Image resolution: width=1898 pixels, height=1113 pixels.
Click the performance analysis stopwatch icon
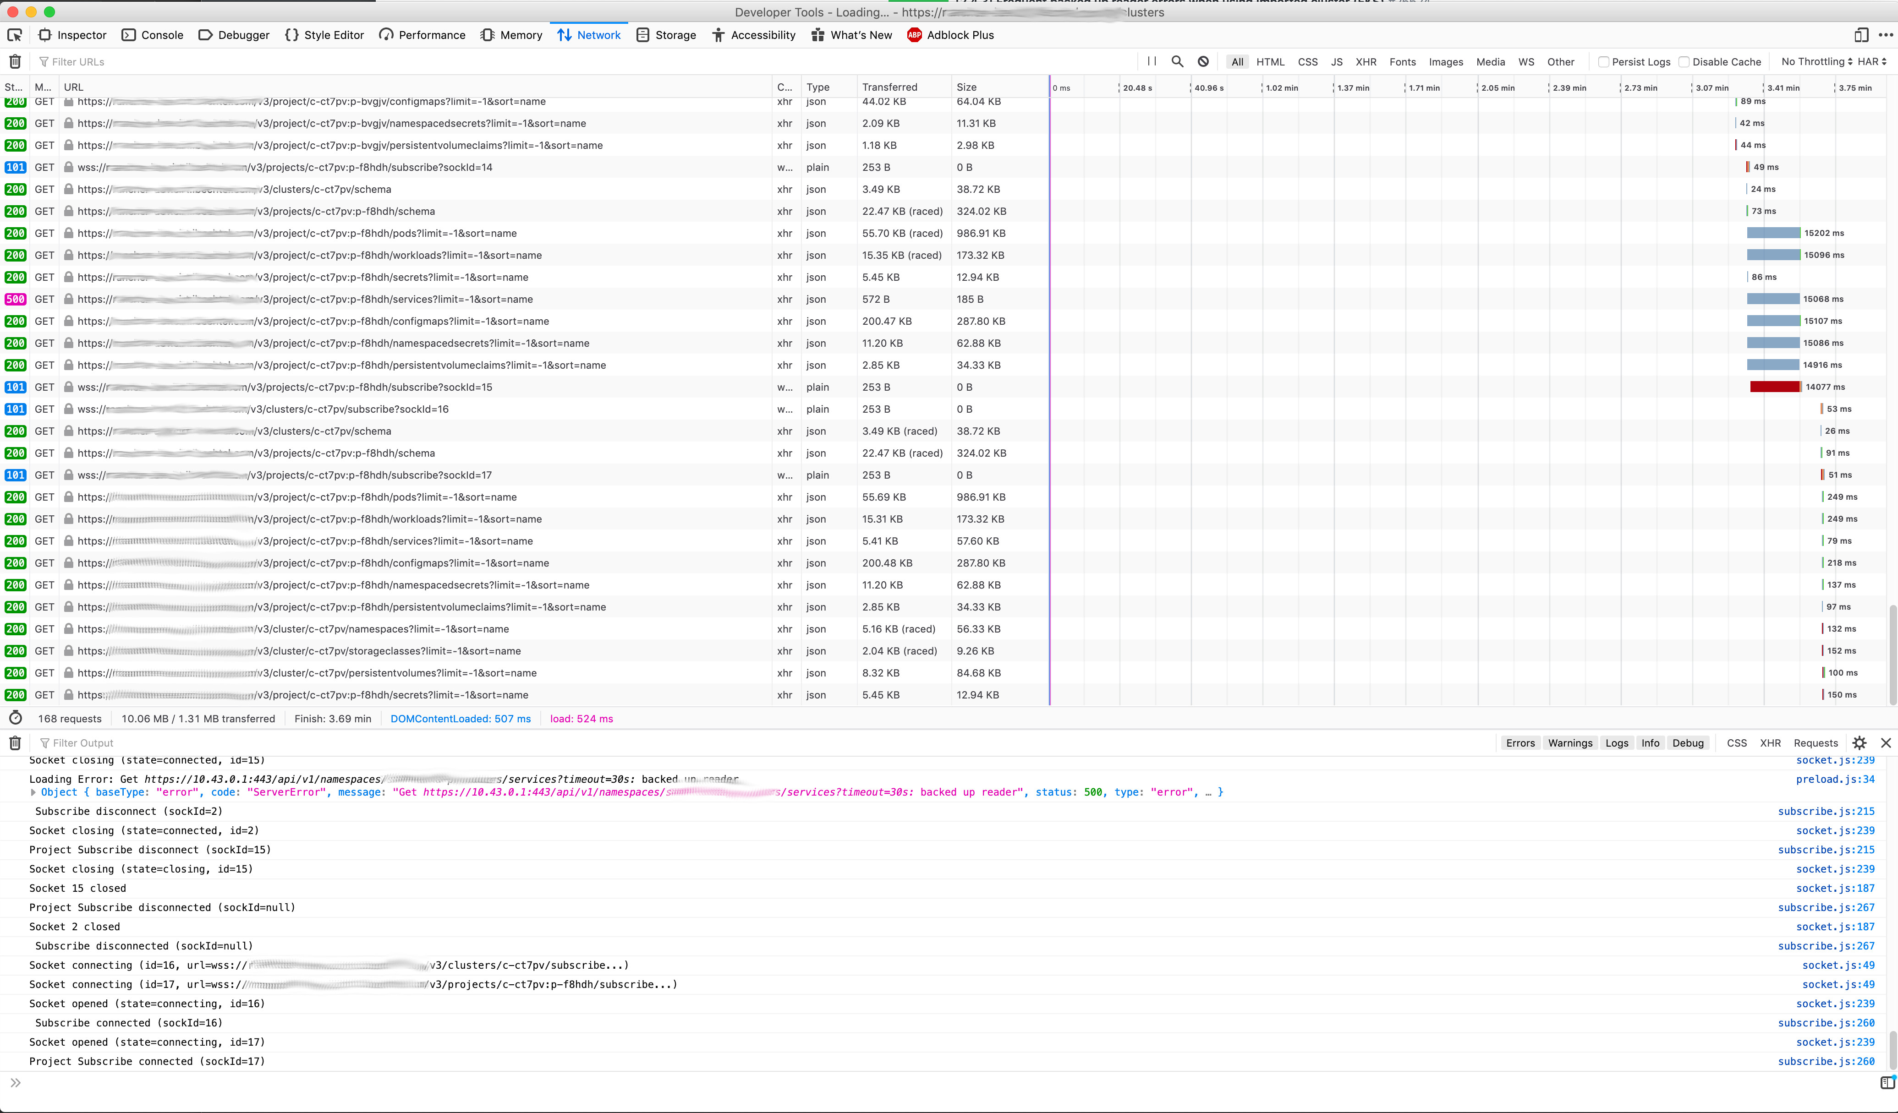[15, 718]
